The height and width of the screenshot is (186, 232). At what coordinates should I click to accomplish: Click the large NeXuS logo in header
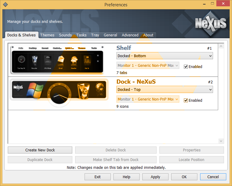pos(211,23)
